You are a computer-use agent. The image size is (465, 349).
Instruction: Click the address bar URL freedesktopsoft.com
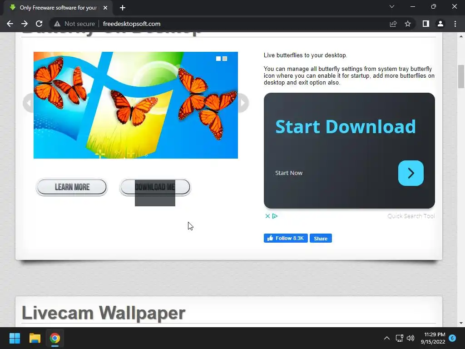[132, 24]
